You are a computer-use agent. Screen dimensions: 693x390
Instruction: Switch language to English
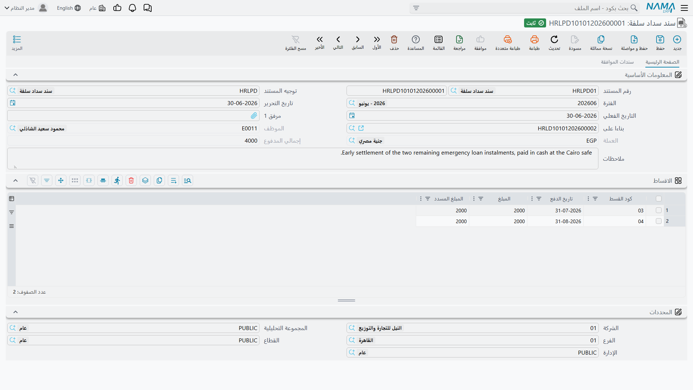(x=69, y=8)
